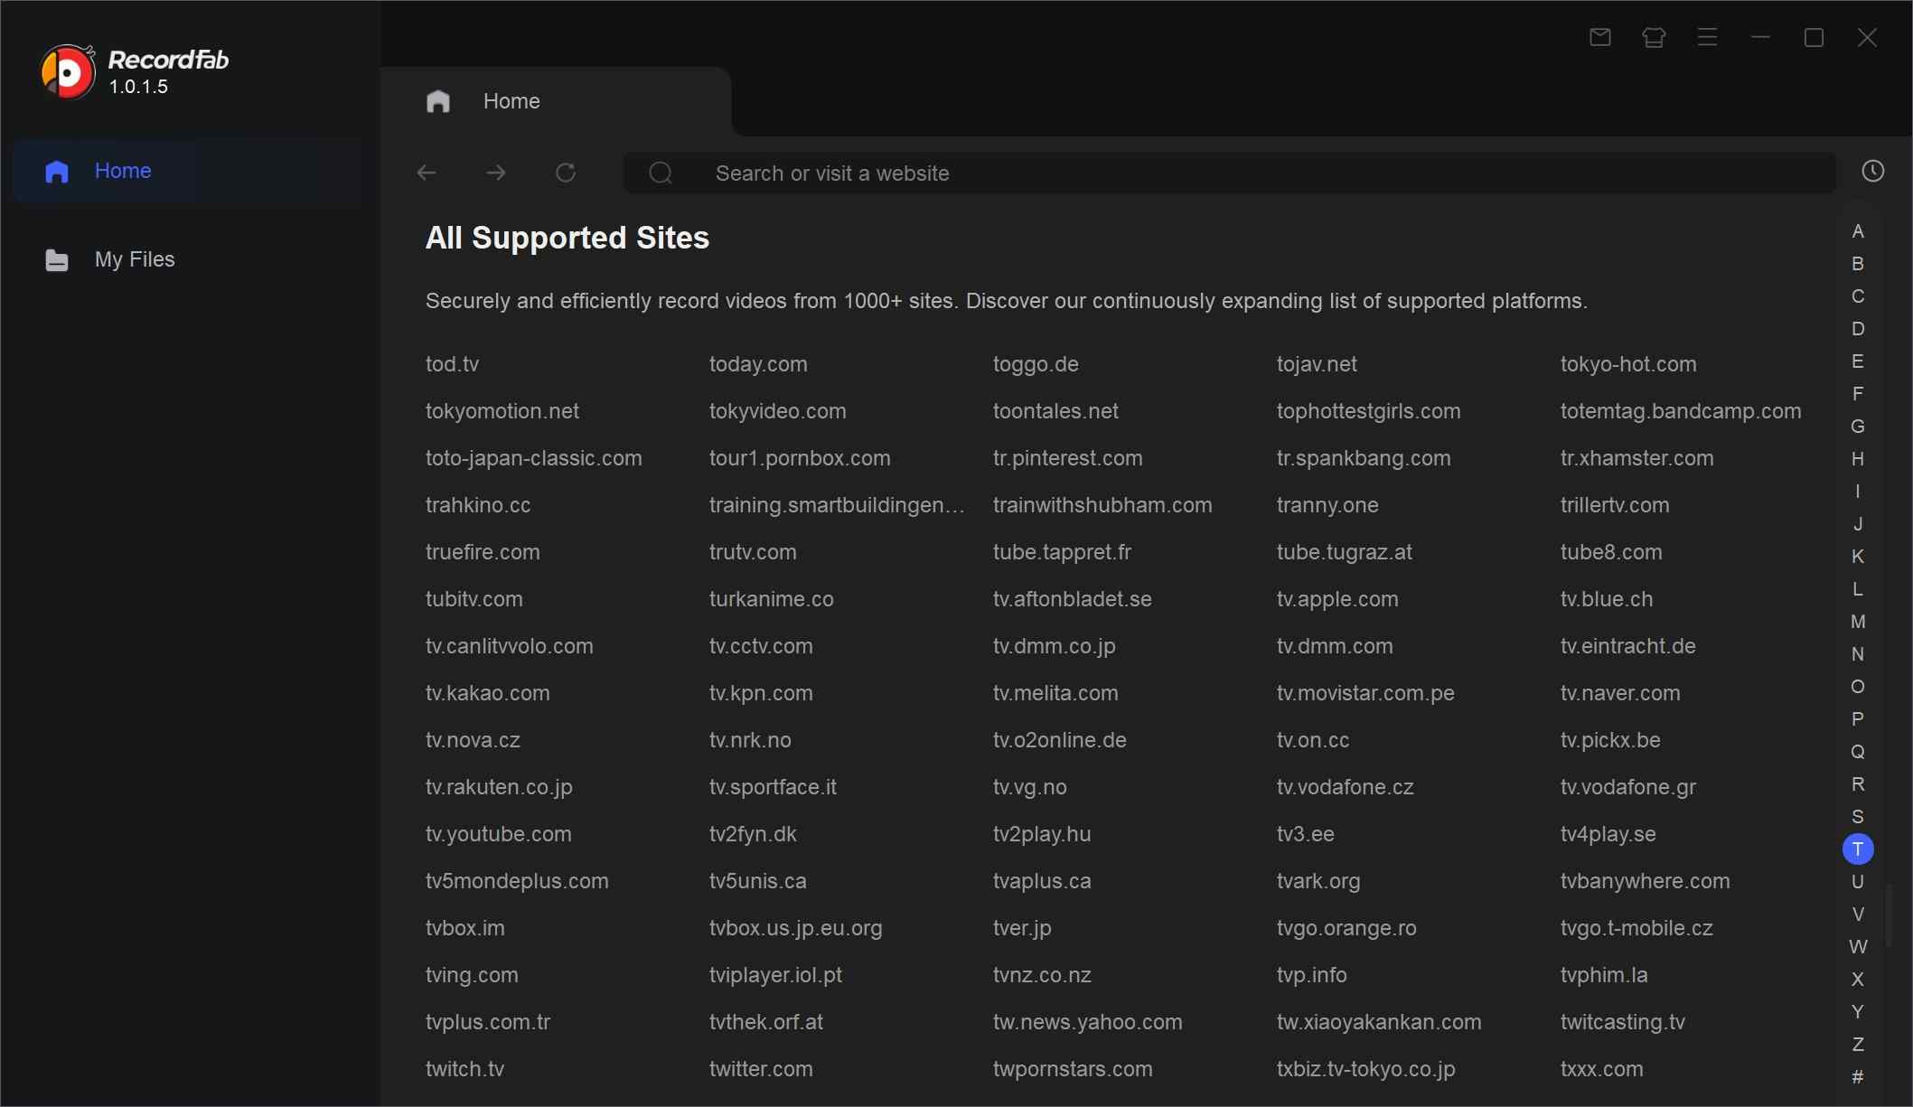The image size is (1913, 1107).
Task: Click the search magnifier icon in address bar
Action: coord(661,173)
